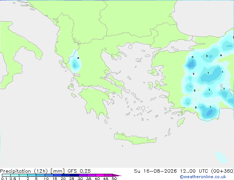The height and width of the screenshot is (180, 234).
Task: Click the 'Su 16-08-2026' date text
Action: 155,171
